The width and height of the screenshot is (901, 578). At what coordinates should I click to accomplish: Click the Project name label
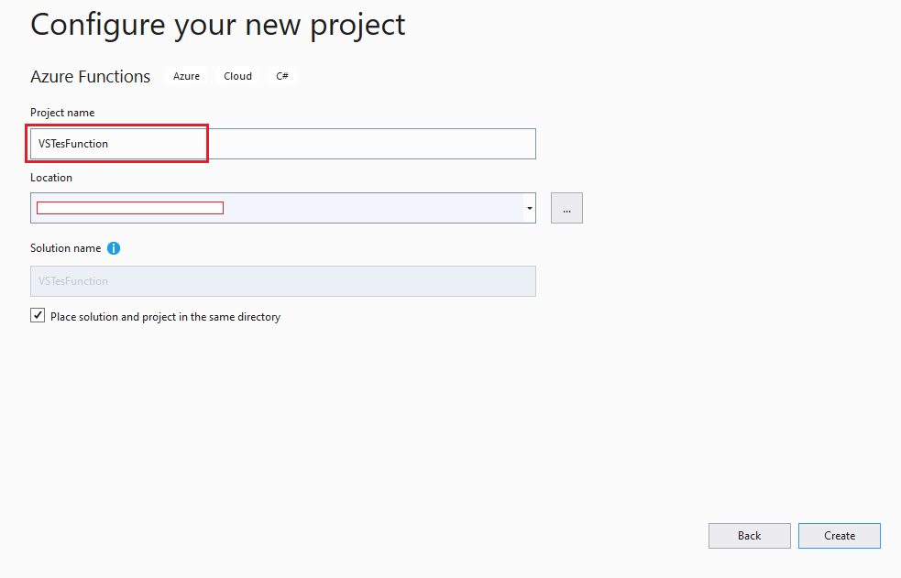coord(62,113)
